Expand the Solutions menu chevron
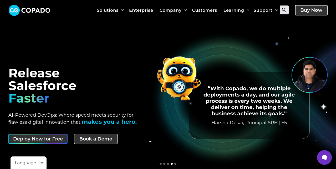Viewport: 336px width, 169px height. coord(123,10)
